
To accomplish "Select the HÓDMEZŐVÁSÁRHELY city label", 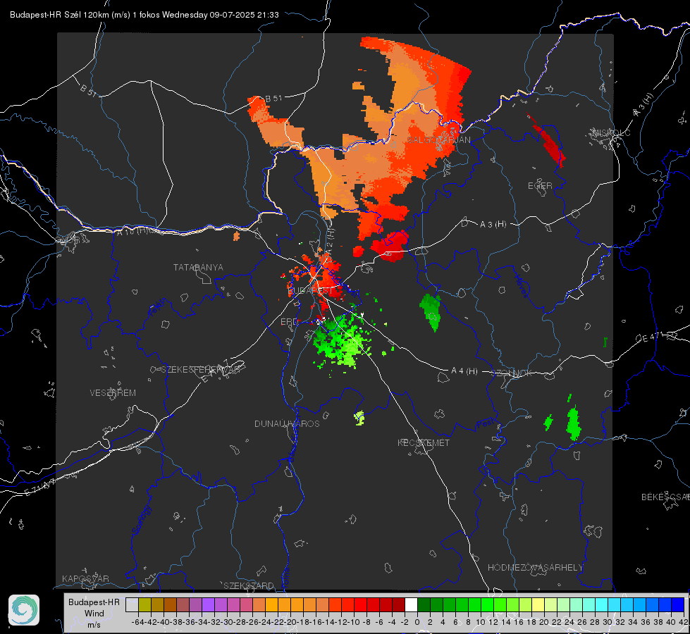I will tap(535, 568).
